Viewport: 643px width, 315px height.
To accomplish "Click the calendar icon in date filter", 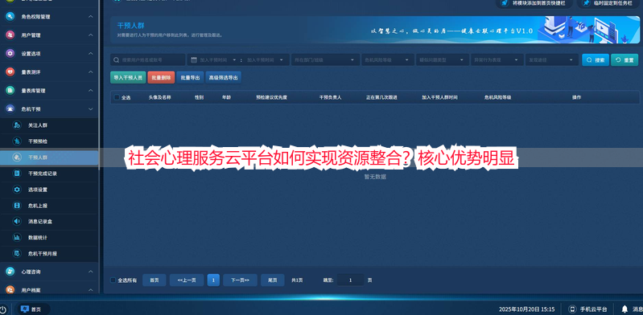I will [x=194, y=59].
